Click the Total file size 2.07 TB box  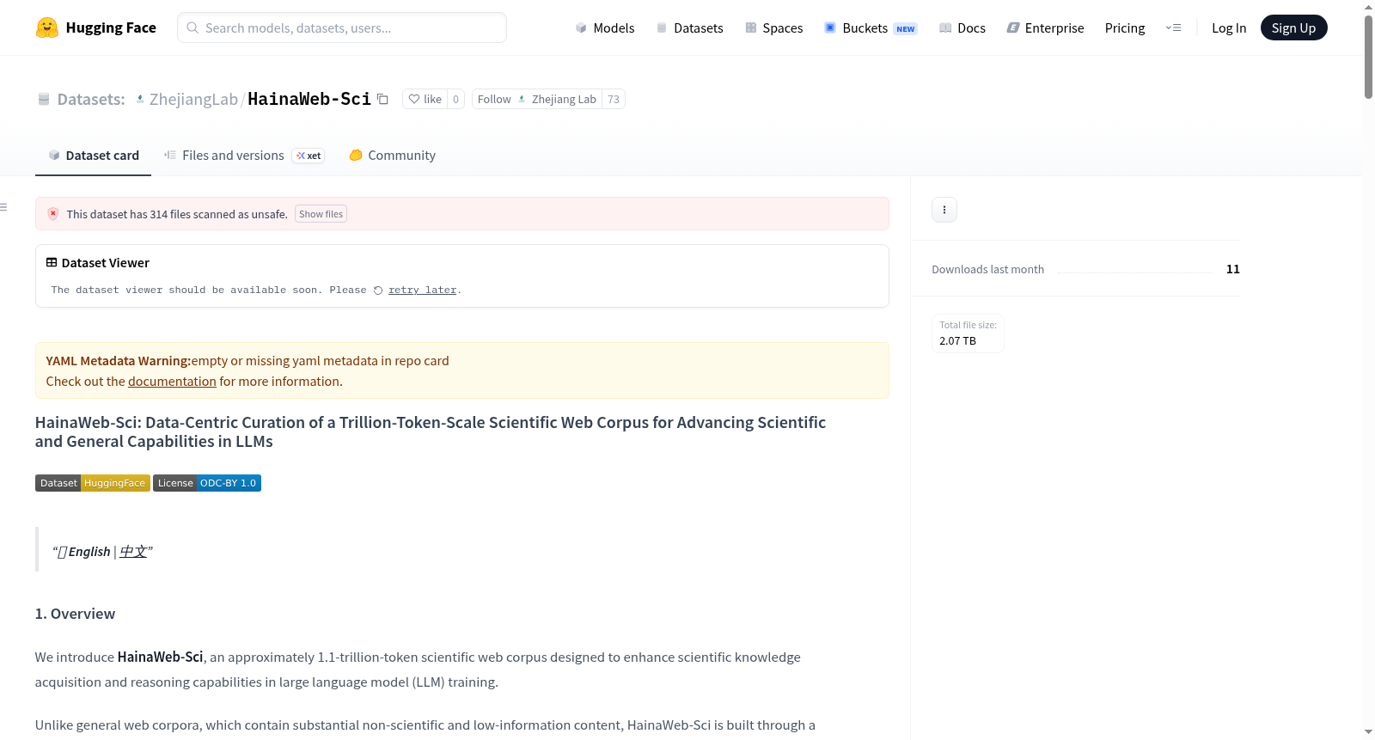tap(968, 333)
